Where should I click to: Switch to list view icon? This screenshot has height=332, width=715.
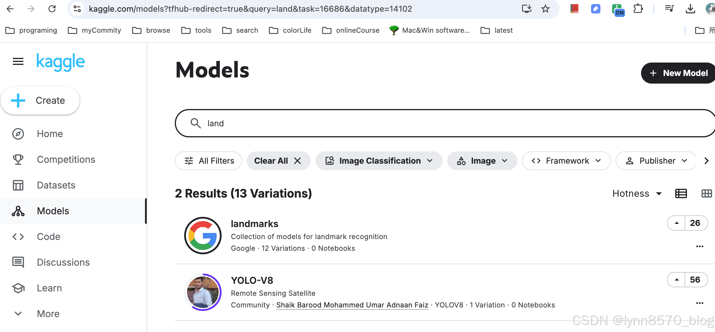point(681,193)
